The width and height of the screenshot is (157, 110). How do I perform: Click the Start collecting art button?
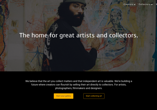94,96
